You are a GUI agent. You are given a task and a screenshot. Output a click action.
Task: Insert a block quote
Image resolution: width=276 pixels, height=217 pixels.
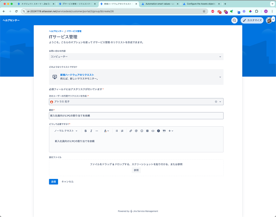pos(164,131)
